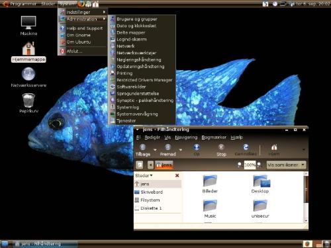Viewport: 331px width, 248px height.
Task: Click the zoom in magnifier icon
Action: pos(259,165)
